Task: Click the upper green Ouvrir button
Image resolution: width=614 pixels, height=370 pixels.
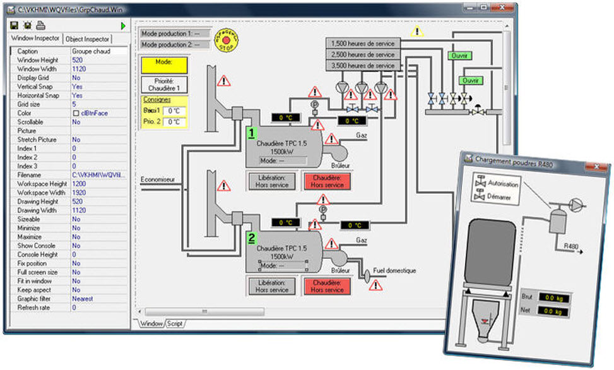Action: pyautogui.click(x=460, y=56)
